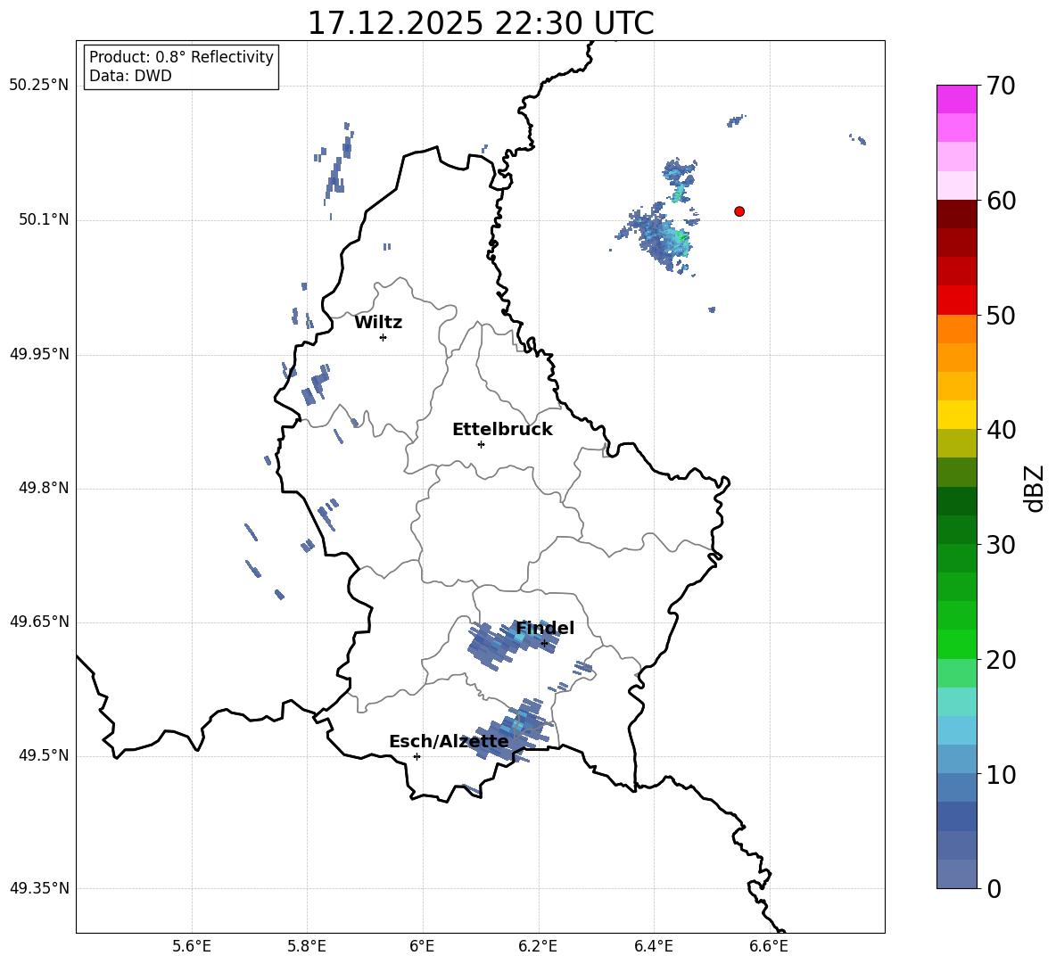
Task: Click the 49.95°N latitude label
Action: pos(38,354)
